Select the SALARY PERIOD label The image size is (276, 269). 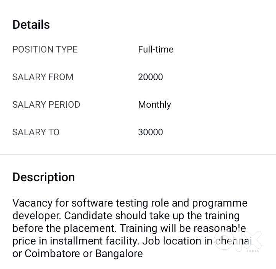[46, 105]
